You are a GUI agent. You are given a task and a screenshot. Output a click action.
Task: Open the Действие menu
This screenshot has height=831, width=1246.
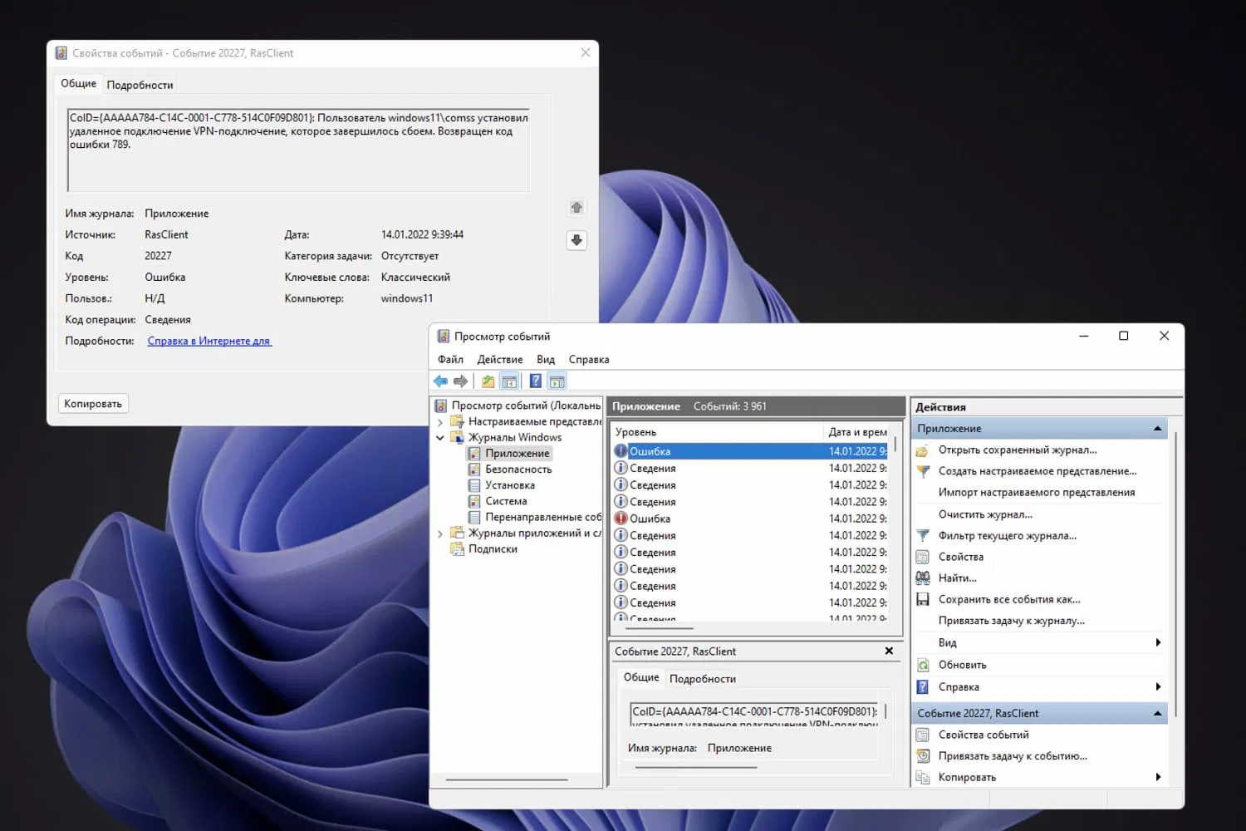click(500, 360)
